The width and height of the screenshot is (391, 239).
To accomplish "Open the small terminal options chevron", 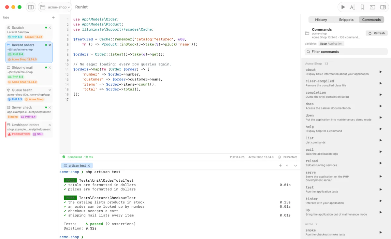I will click(287, 165).
